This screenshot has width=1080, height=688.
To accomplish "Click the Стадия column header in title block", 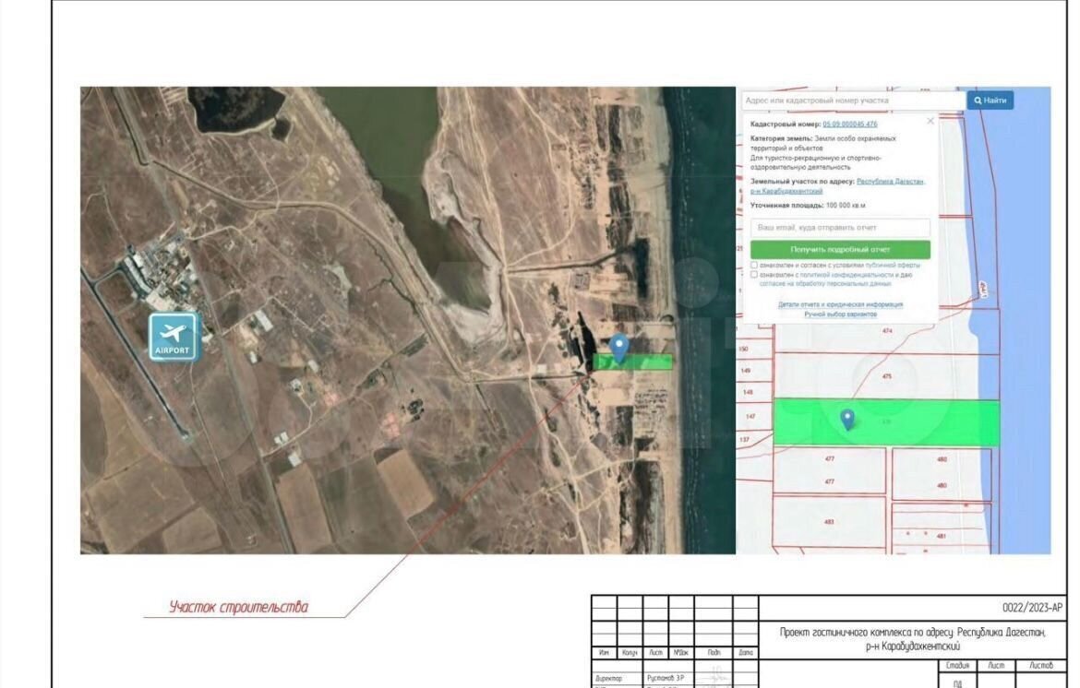I will (957, 665).
